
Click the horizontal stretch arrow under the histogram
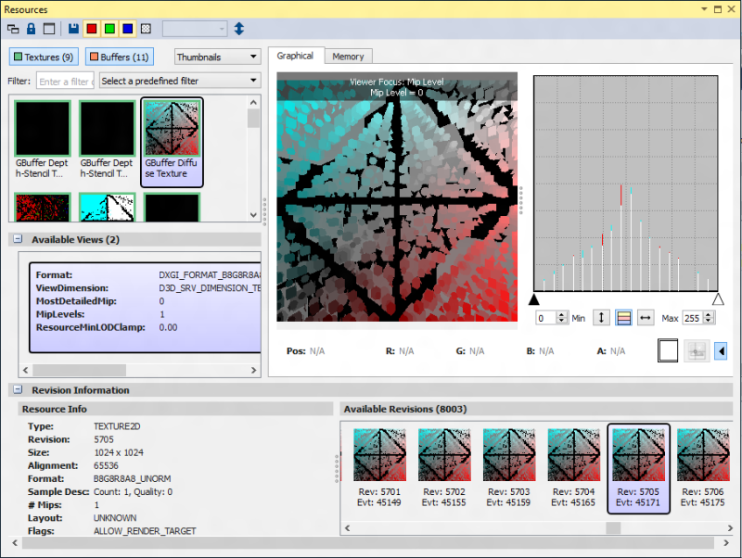click(646, 318)
